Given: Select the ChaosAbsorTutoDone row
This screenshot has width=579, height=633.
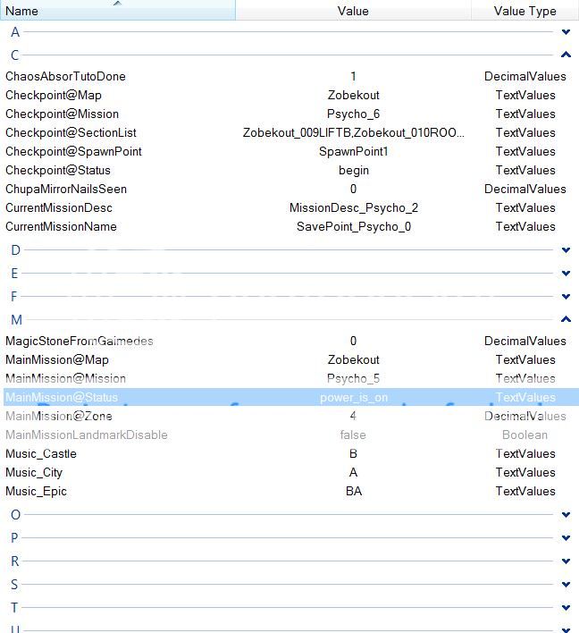Looking at the screenshot, I should pyautogui.click(x=65, y=77).
